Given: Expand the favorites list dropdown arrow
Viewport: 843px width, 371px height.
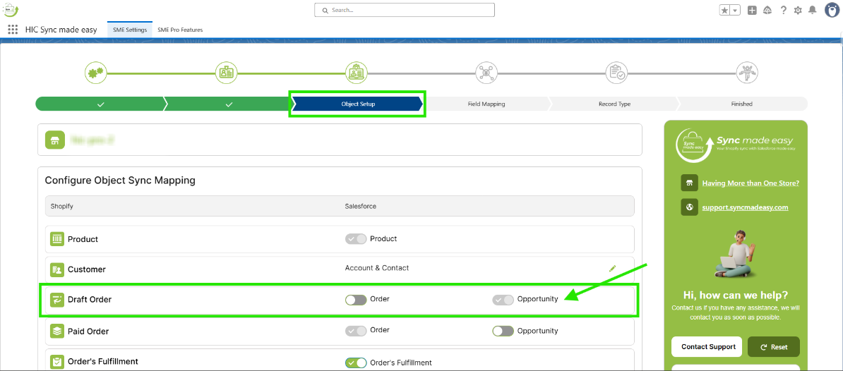Looking at the screenshot, I should point(735,10).
